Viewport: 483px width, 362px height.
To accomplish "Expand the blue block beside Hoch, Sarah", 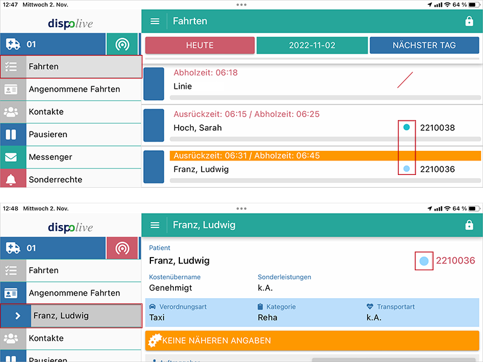I will [153, 125].
